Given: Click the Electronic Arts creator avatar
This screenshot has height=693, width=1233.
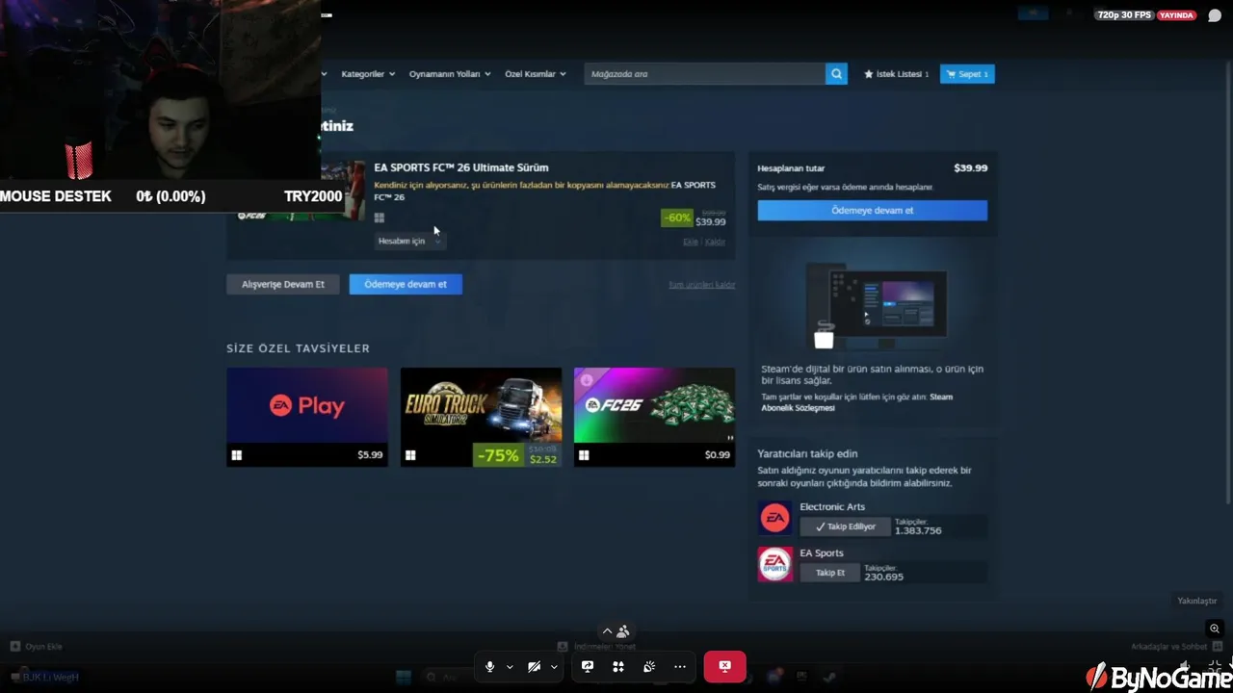Looking at the screenshot, I should (x=774, y=518).
